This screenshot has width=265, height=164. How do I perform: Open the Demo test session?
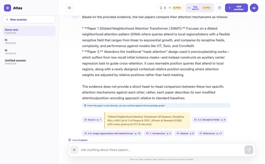click(29, 31)
